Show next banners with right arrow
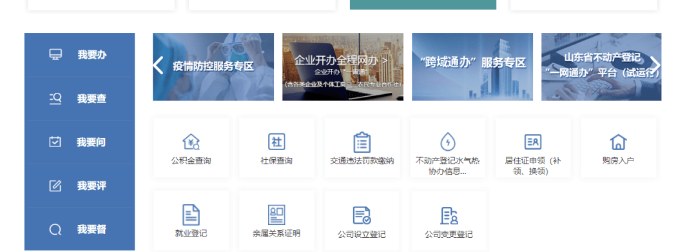Image resolution: width=696 pixels, height=252 pixels. pos(655,66)
